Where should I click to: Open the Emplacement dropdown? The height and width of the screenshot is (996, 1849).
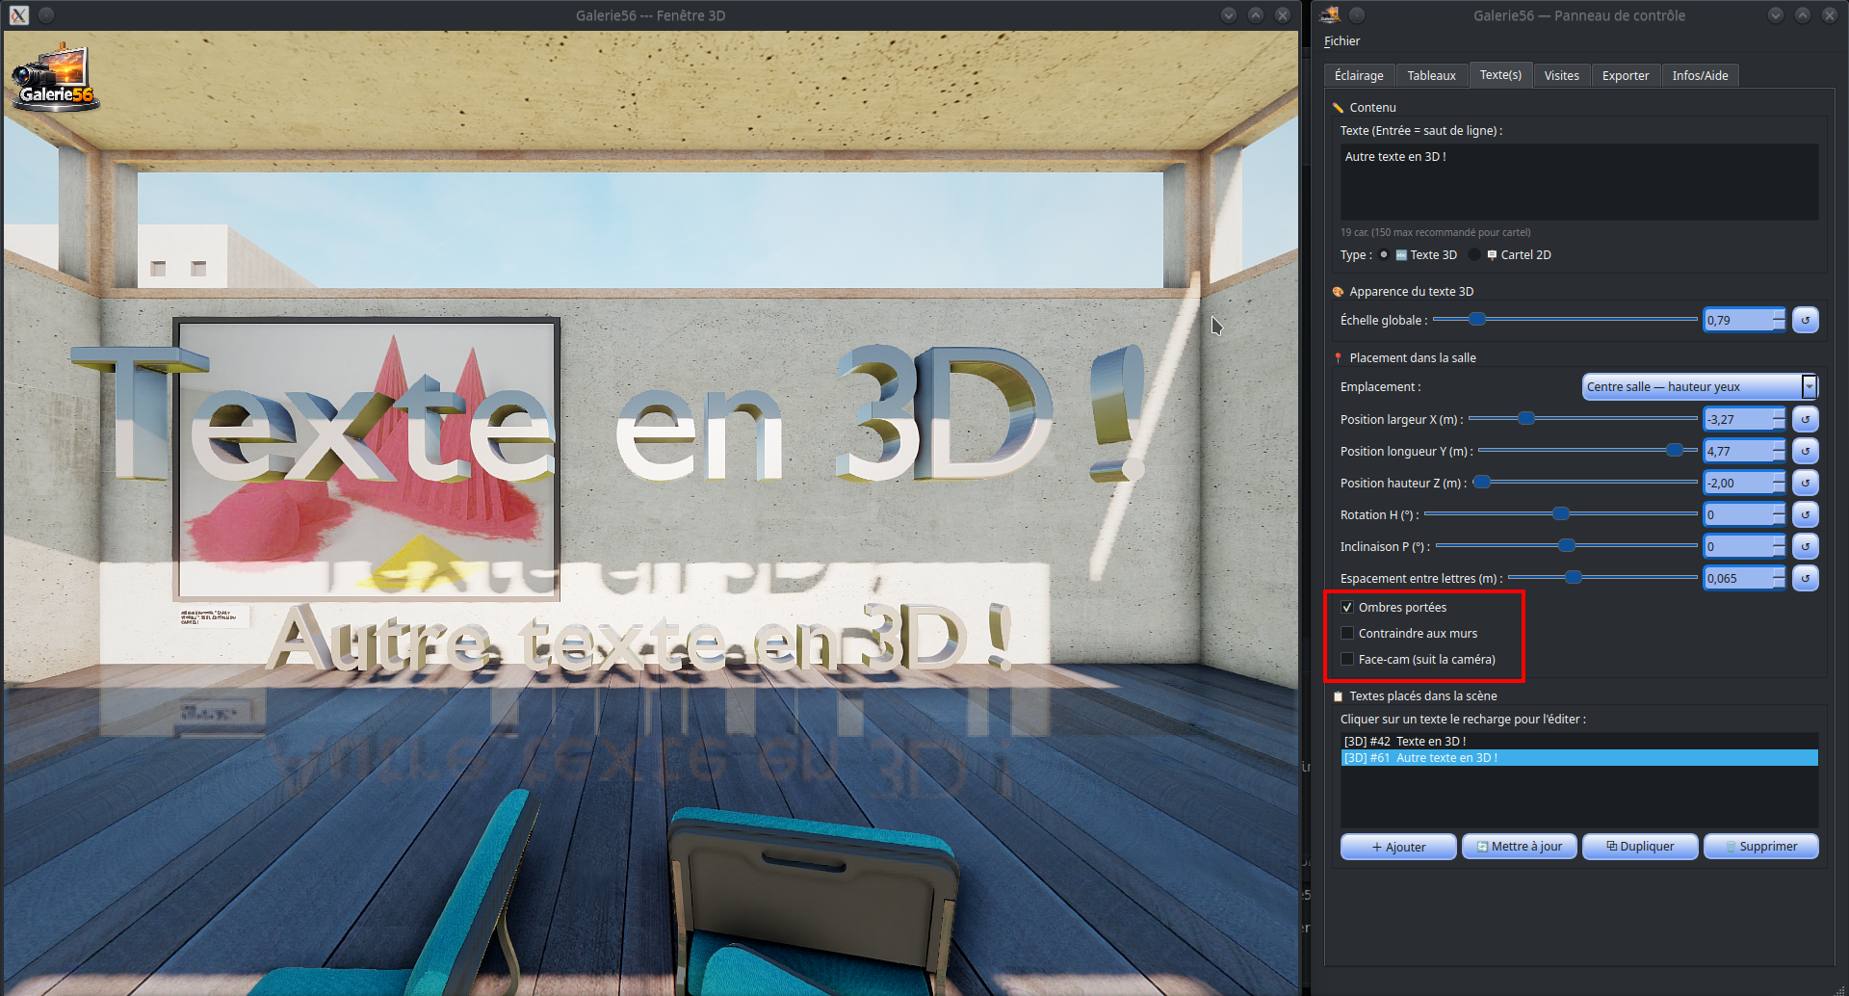(x=1700, y=386)
